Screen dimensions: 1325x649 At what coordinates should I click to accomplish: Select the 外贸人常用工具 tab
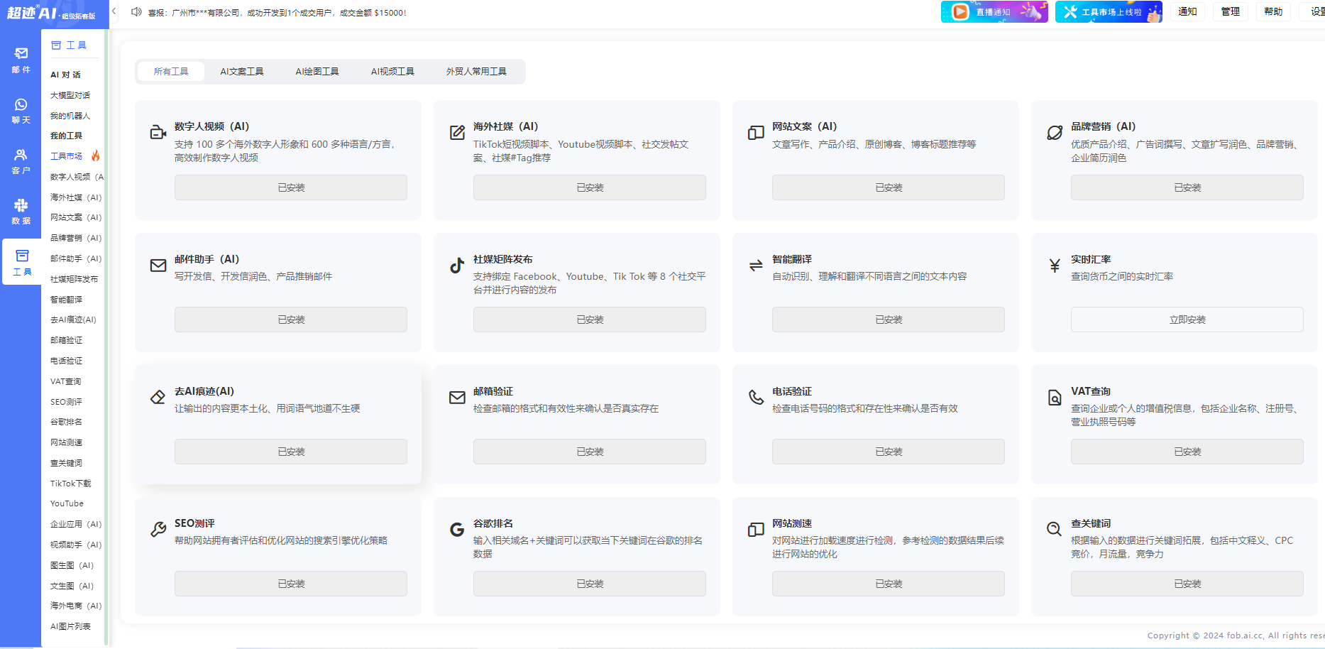[x=475, y=72]
